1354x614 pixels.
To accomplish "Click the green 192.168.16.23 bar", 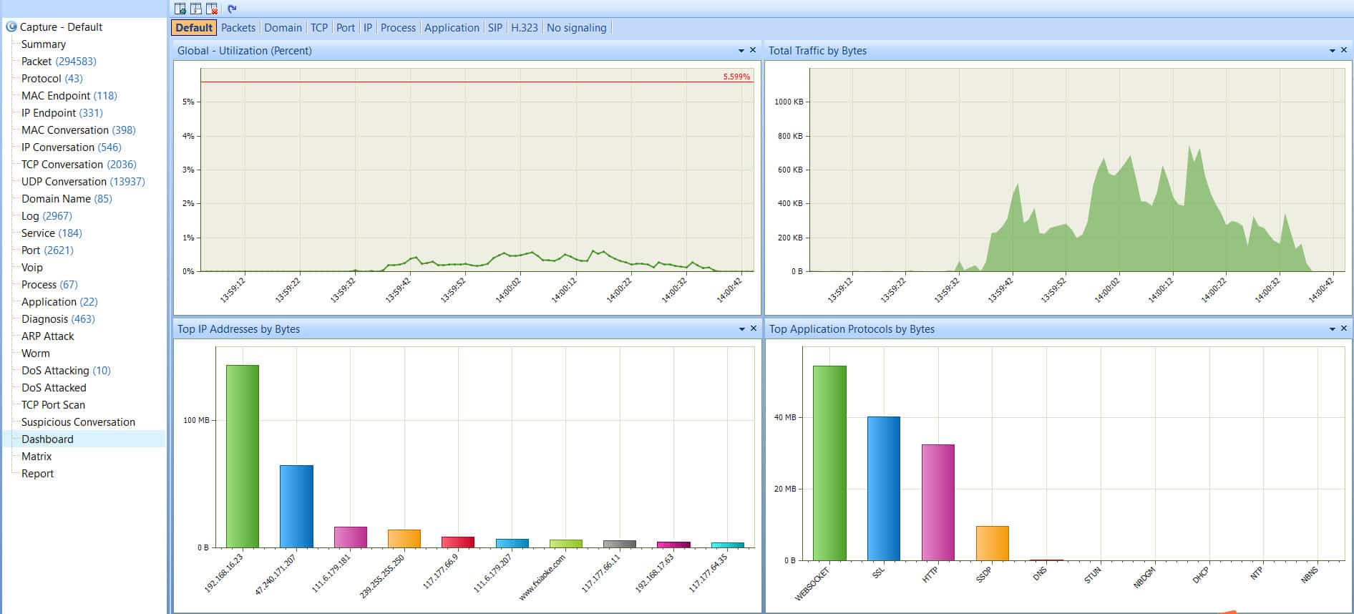I will 243,457.
